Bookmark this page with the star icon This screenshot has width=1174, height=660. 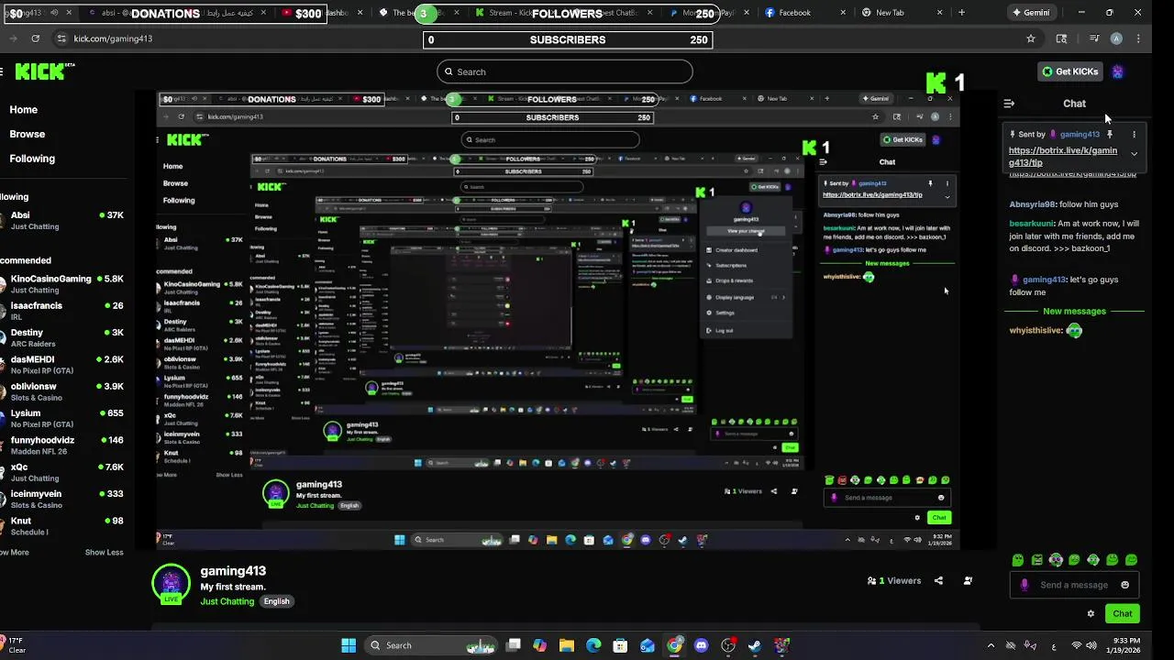coord(1031,38)
